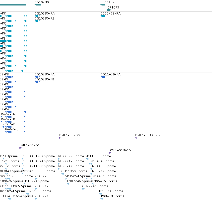Click the '-RJ' transcript label

2,38
